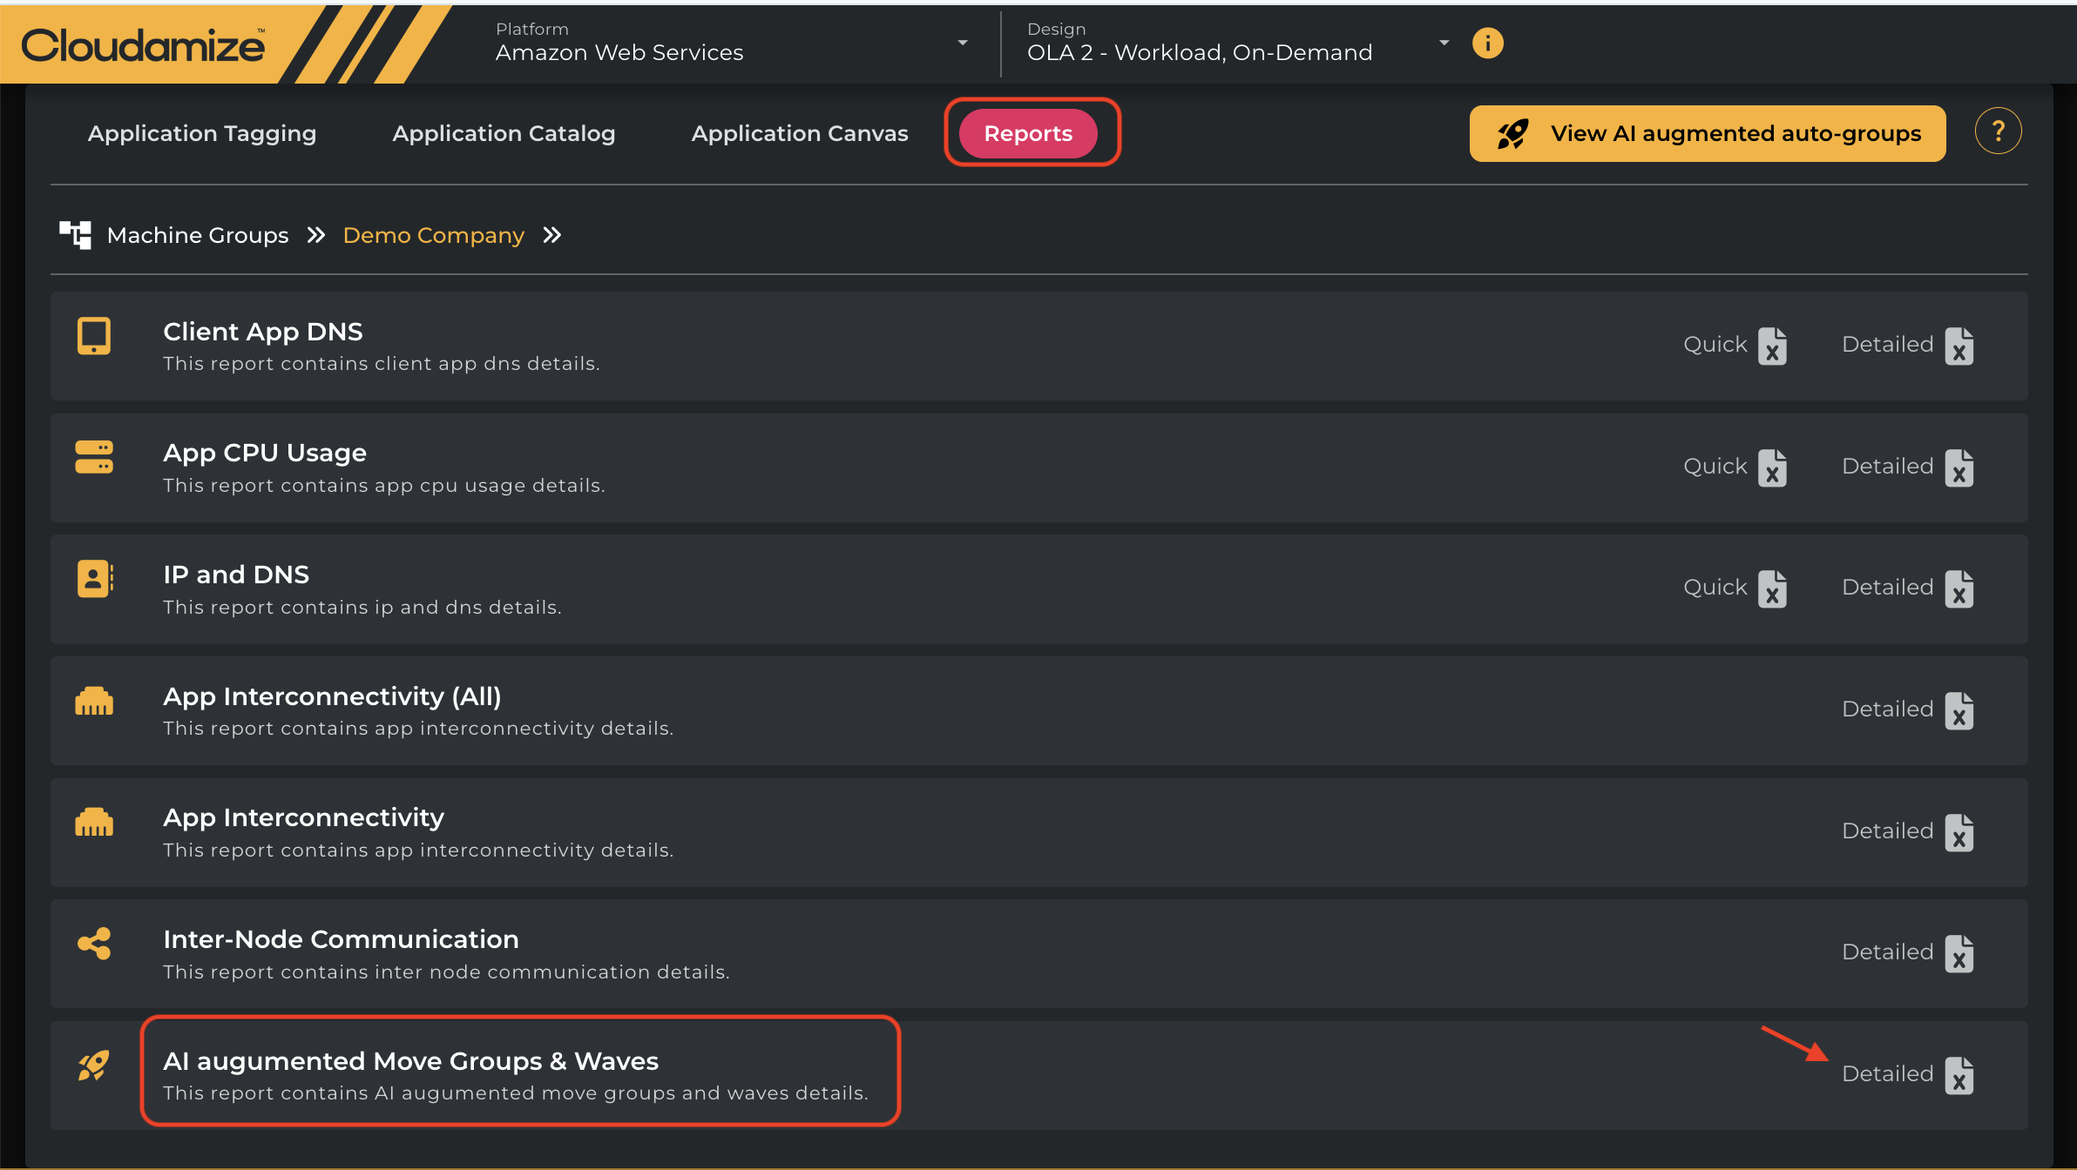Image resolution: width=2077 pixels, height=1170 pixels.
Task: Click 'This report contains inter node communication details.' text
Action: coord(446,972)
